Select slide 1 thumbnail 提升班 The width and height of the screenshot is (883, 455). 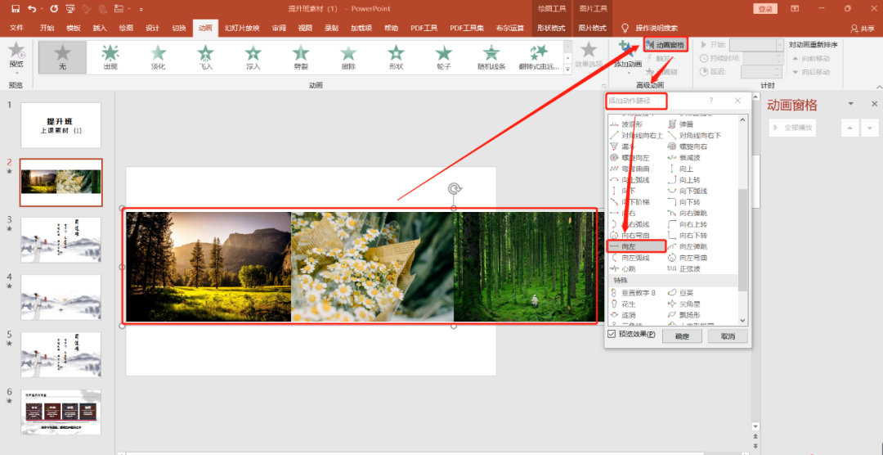coord(61,125)
